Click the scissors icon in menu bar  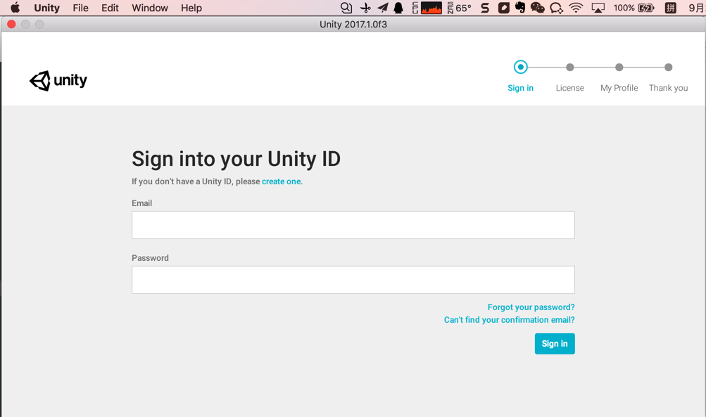tap(365, 8)
